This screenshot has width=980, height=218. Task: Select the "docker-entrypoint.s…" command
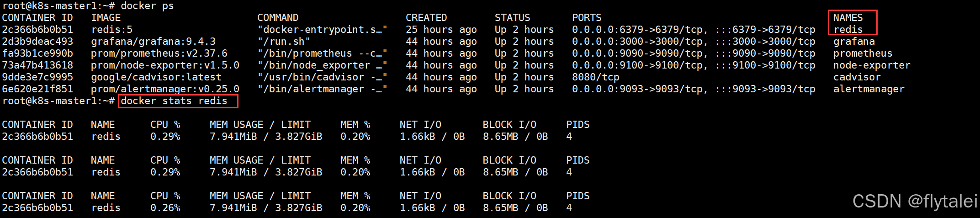click(x=323, y=30)
